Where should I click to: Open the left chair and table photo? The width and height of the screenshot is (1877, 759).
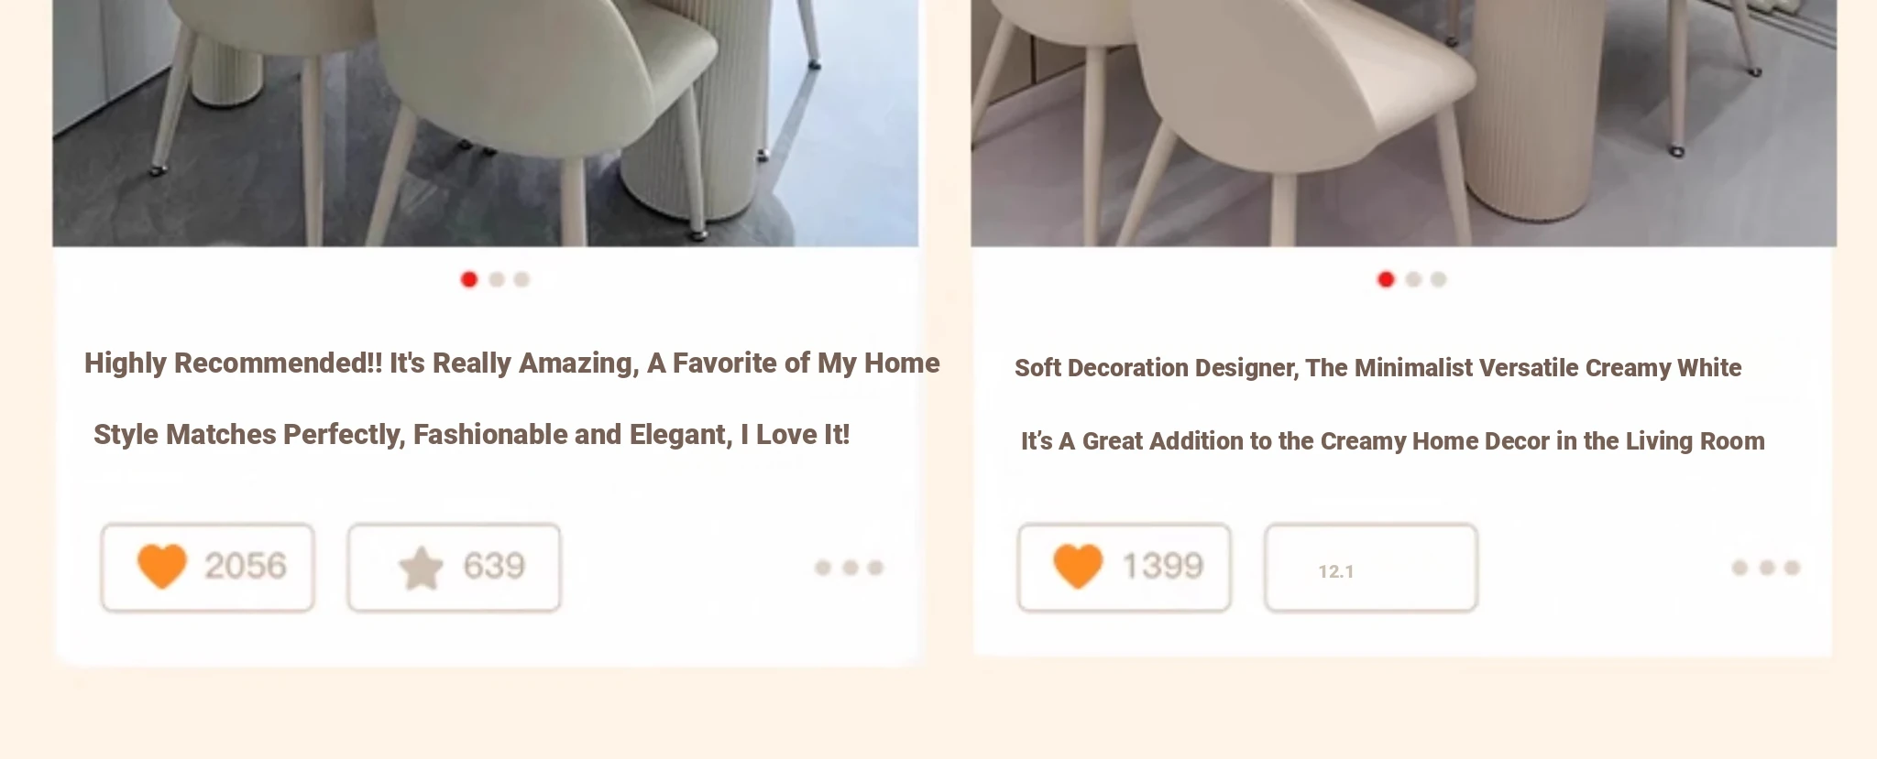[x=486, y=123]
